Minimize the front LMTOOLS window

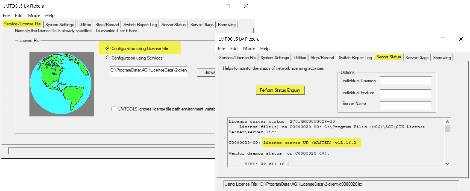[x=425, y=39]
